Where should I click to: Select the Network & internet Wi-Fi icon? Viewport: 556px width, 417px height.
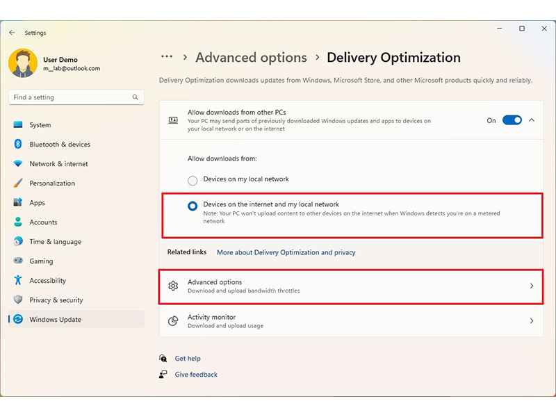[18, 163]
